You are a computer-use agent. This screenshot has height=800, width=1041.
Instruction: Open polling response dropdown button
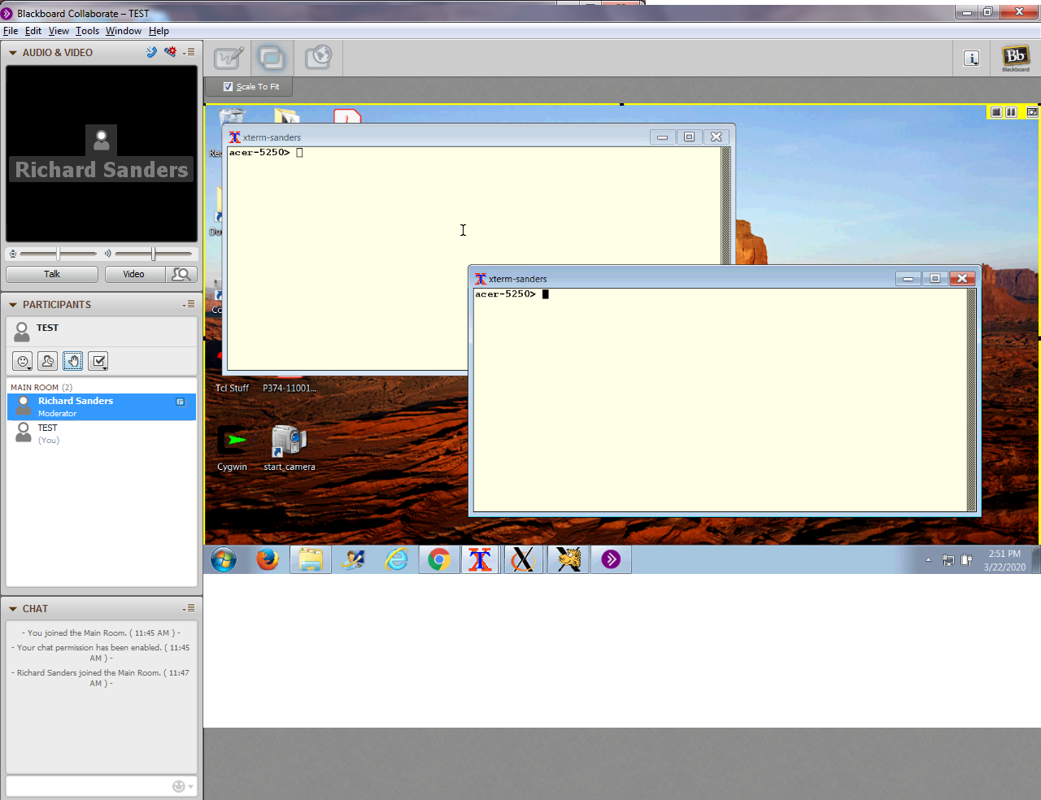pos(98,361)
